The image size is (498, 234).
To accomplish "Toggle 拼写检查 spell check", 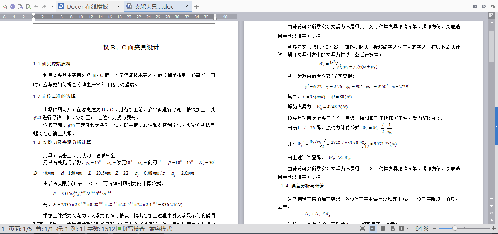I will coord(131,229).
